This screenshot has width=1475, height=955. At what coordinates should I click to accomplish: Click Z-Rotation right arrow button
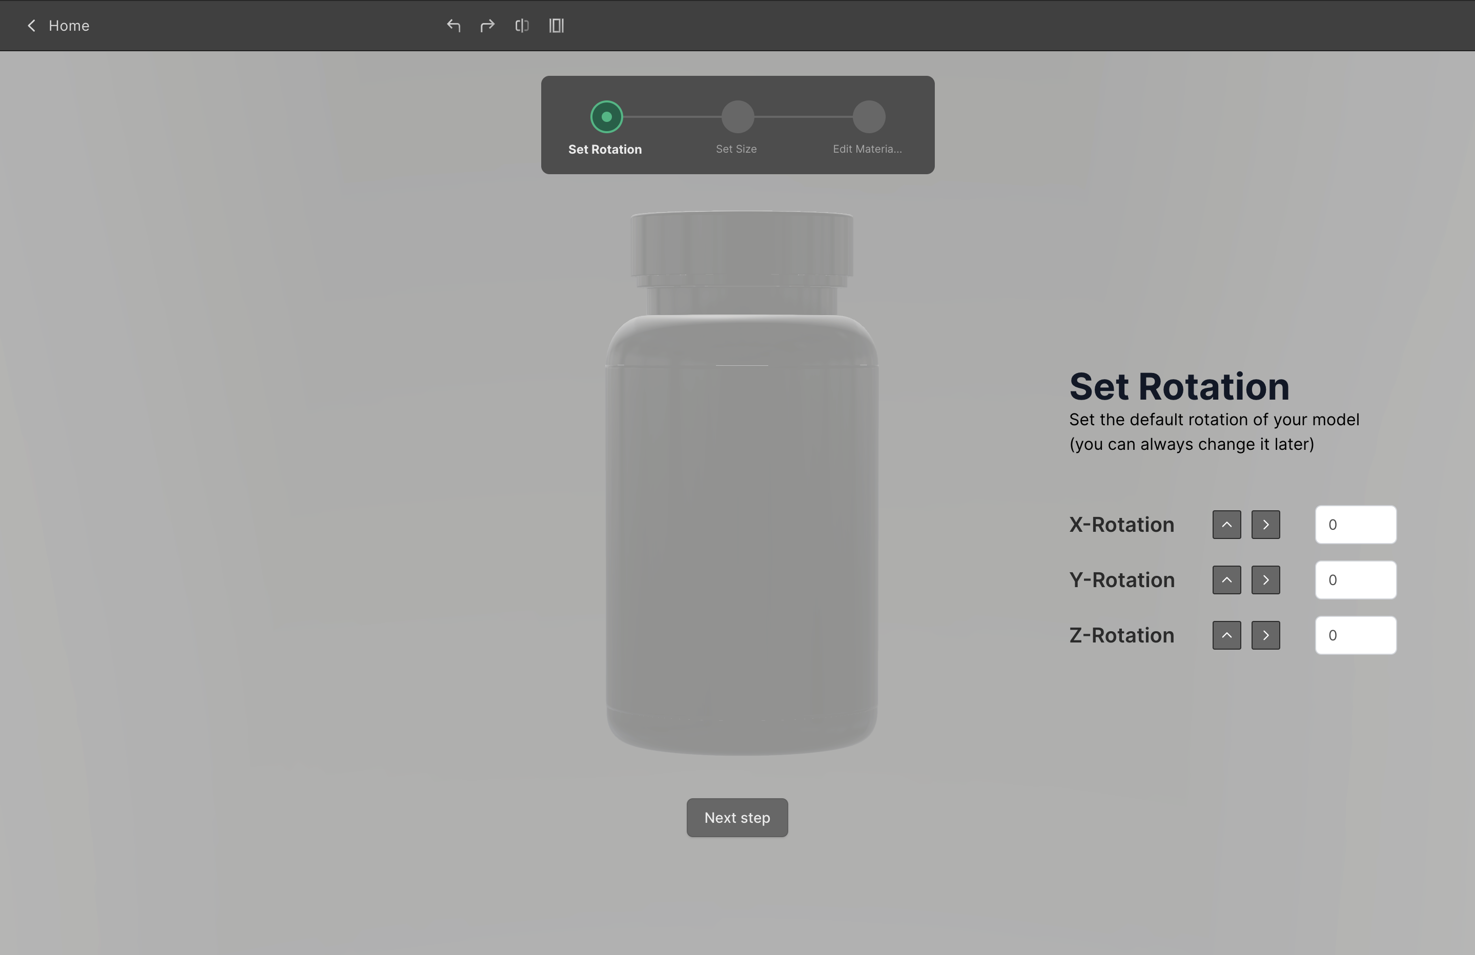(x=1265, y=635)
